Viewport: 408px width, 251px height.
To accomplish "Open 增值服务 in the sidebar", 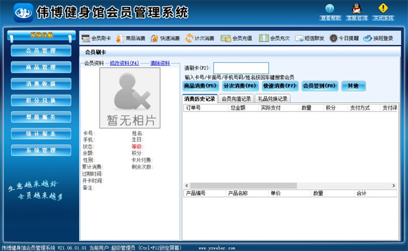I will (x=41, y=117).
